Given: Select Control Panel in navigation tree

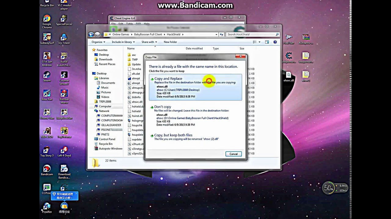Looking at the screenshot, I should (107, 139).
